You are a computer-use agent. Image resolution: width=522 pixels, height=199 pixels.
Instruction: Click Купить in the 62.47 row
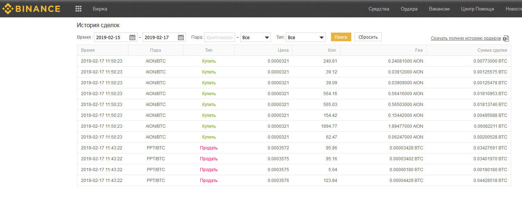click(x=209, y=137)
